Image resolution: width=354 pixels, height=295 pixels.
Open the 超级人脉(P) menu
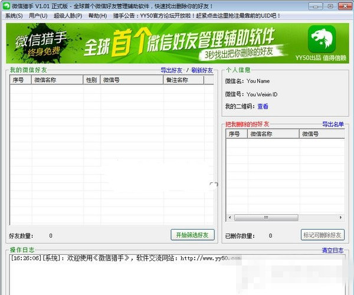[68, 16]
